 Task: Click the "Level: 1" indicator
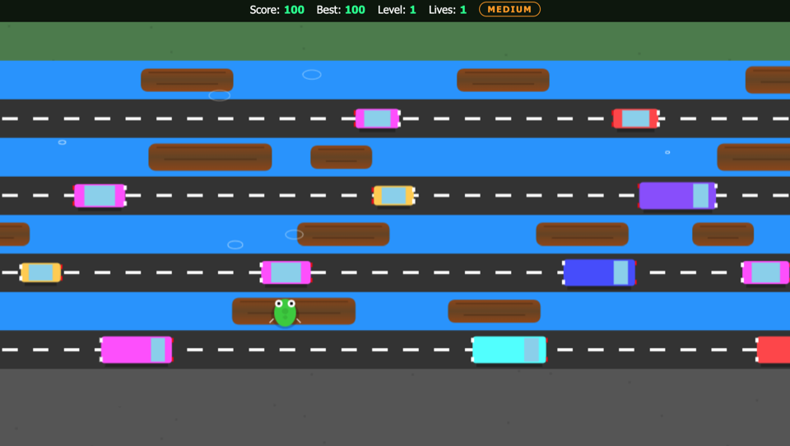(x=397, y=10)
